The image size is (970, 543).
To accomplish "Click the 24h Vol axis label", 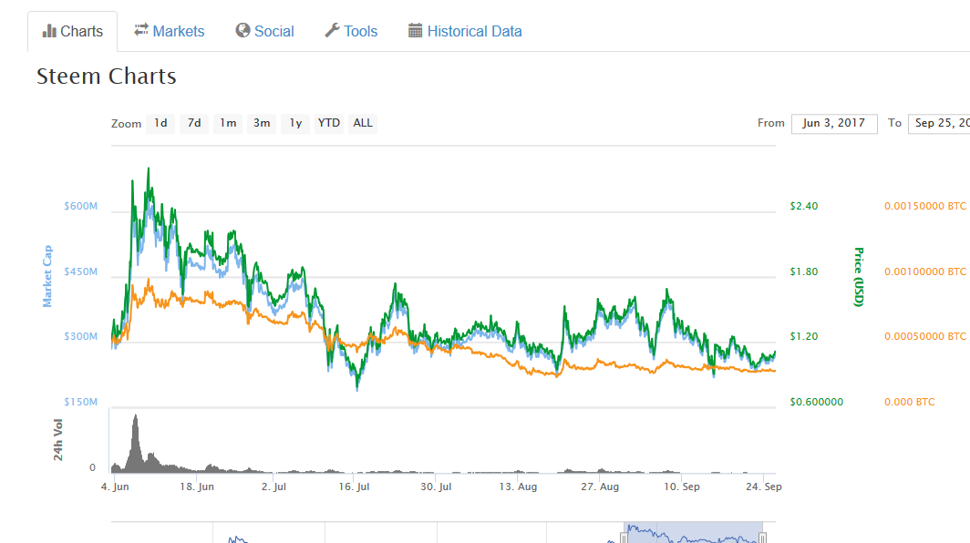I will coord(58,440).
